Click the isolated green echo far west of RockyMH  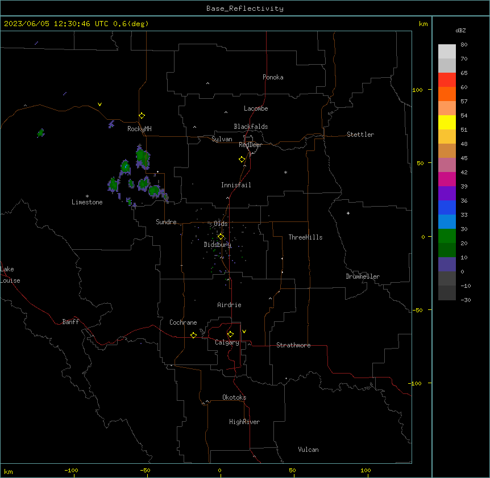40,133
